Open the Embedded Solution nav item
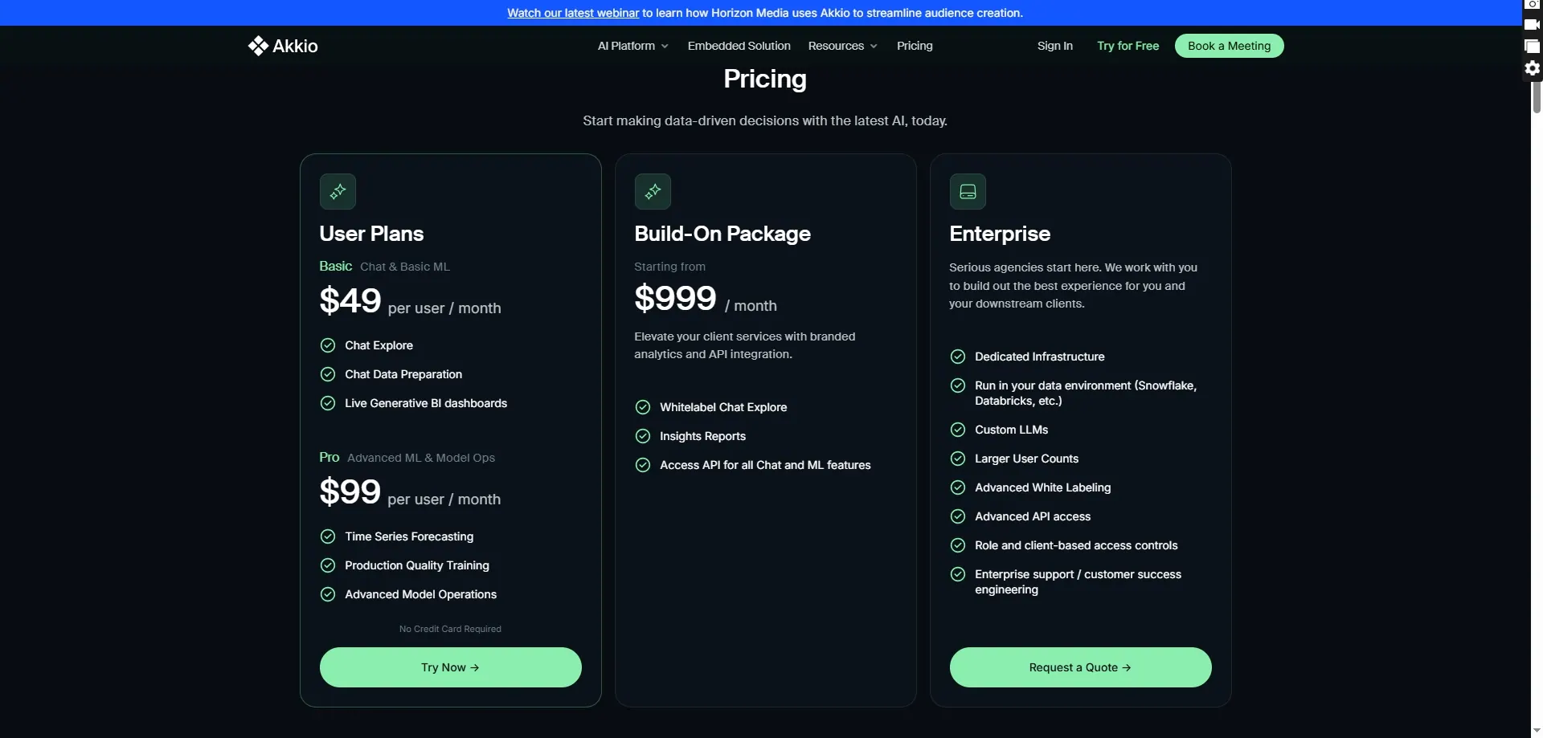This screenshot has height=738, width=1543. pyautogui.click(x=739, y=46)
